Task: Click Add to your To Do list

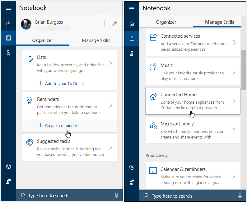Action: coord(65,83)
